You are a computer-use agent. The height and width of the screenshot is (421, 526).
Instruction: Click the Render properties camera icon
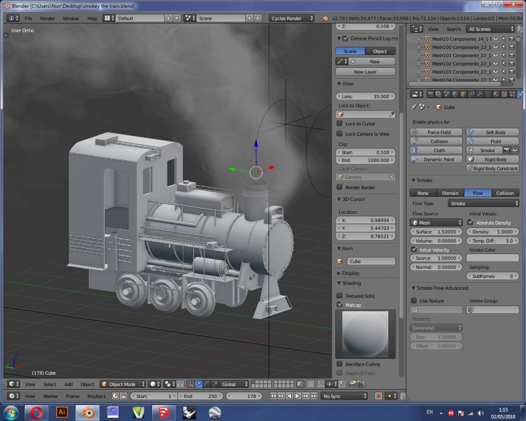[x=431, y=95]
